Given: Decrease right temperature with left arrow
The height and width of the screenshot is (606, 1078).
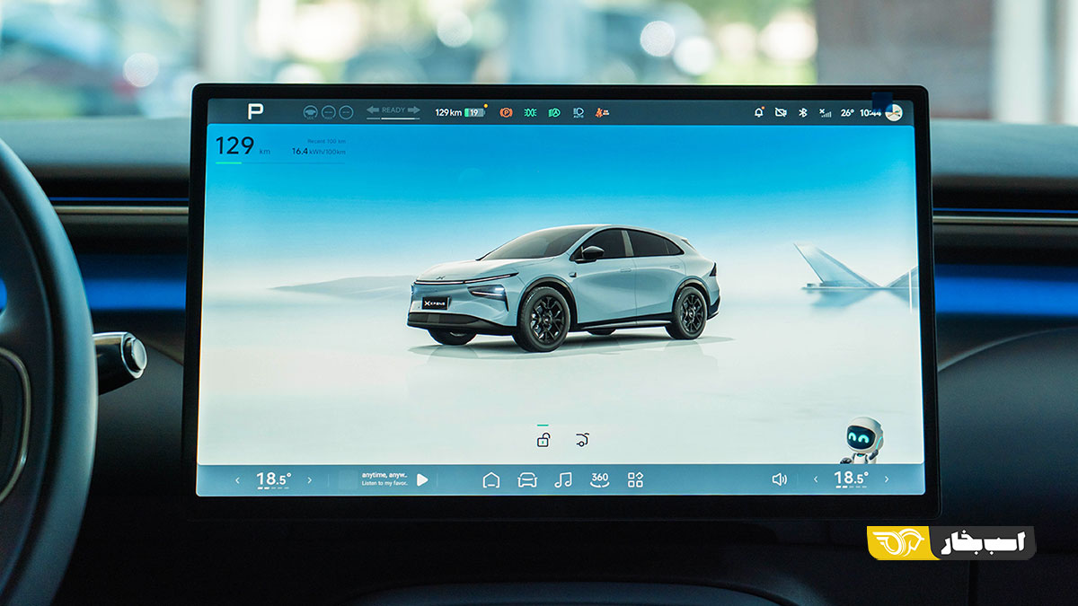Looking at the screenshot, I should click(x=816, y=479).
